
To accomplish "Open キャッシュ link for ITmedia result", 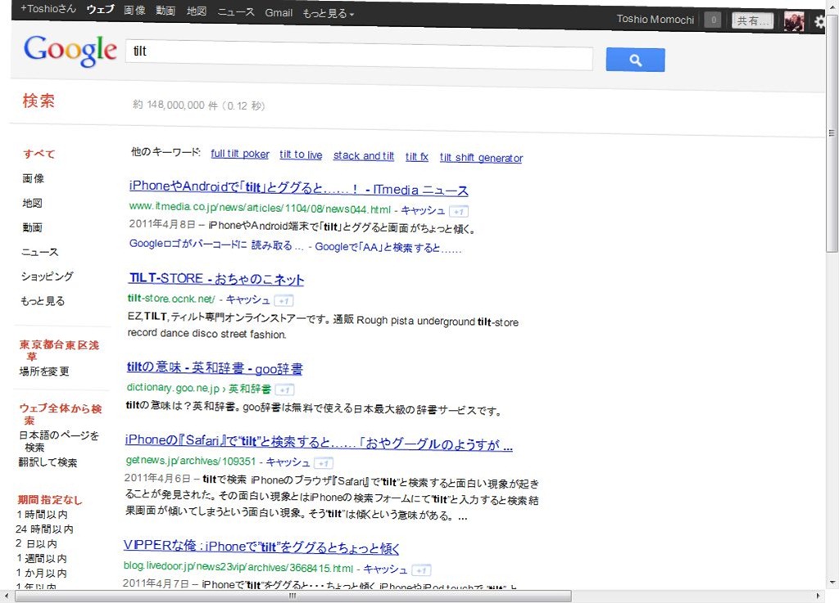I will click(x=423, y=210).
